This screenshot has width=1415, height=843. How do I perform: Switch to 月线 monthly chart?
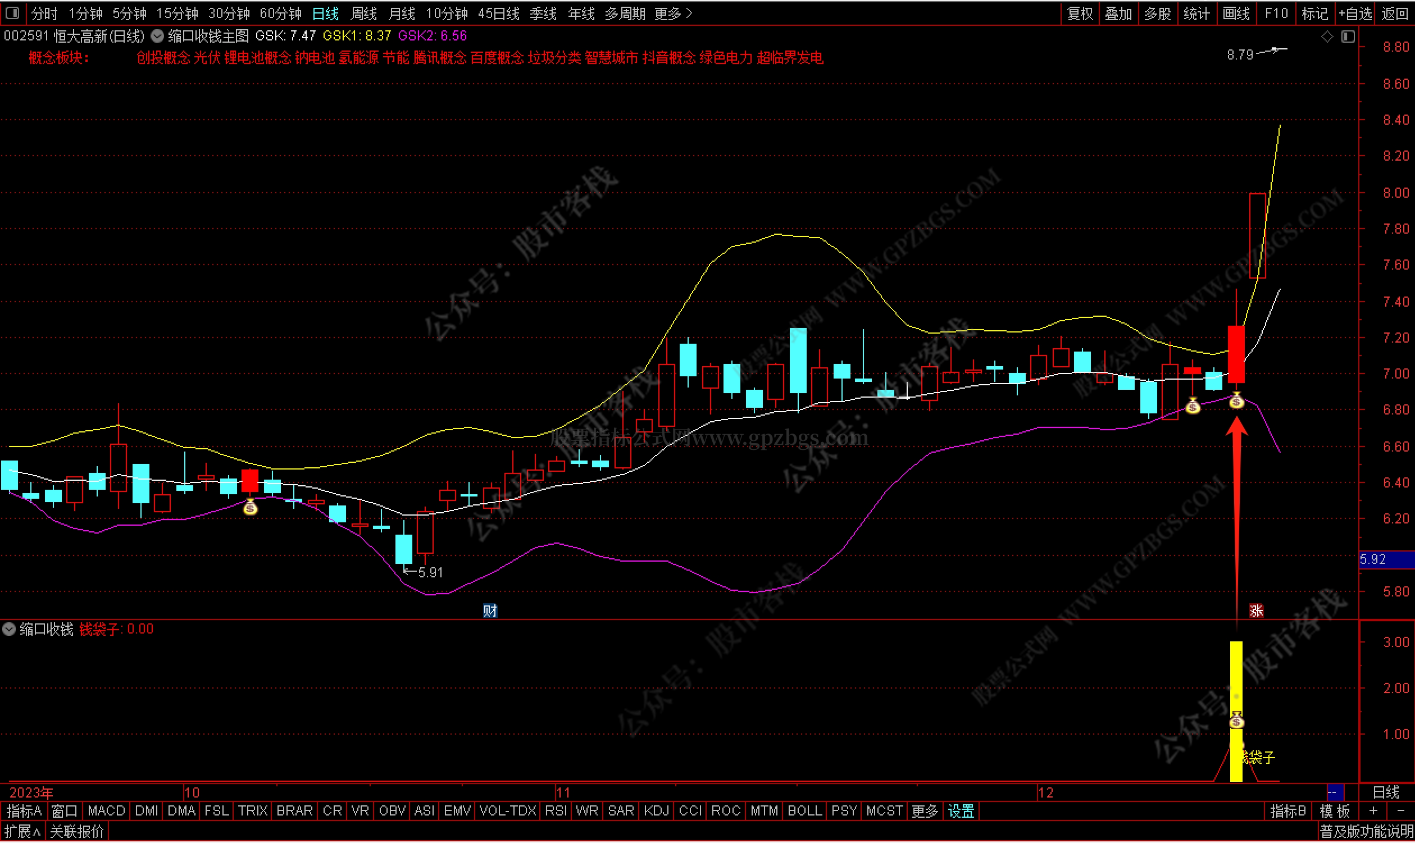(402, 13)
